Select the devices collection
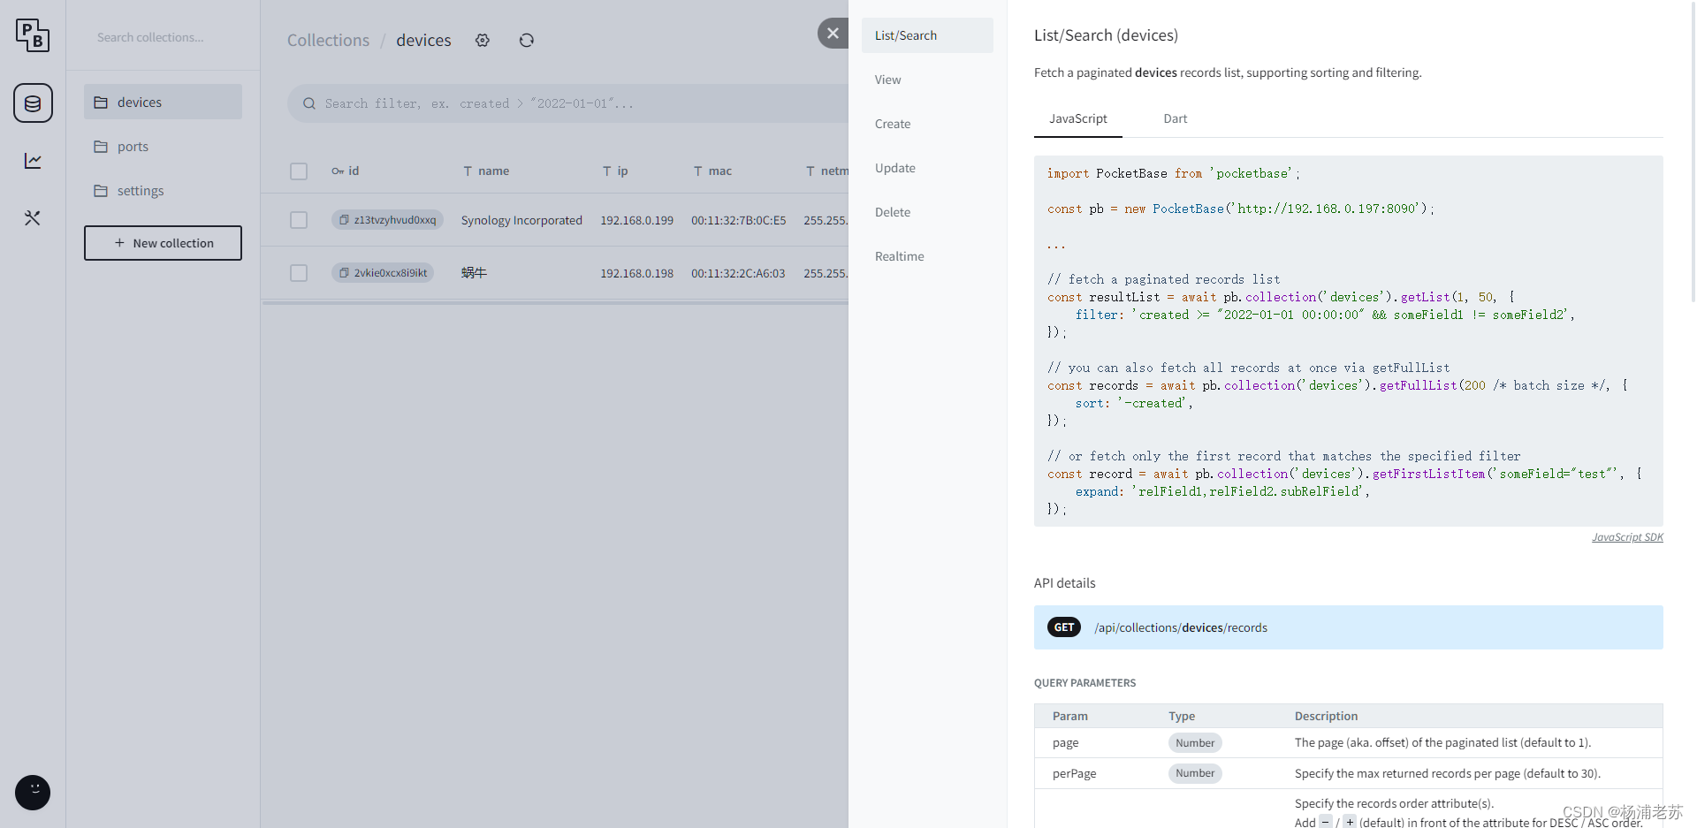This screenshot has width=1697, height=828. coord(163,102)
